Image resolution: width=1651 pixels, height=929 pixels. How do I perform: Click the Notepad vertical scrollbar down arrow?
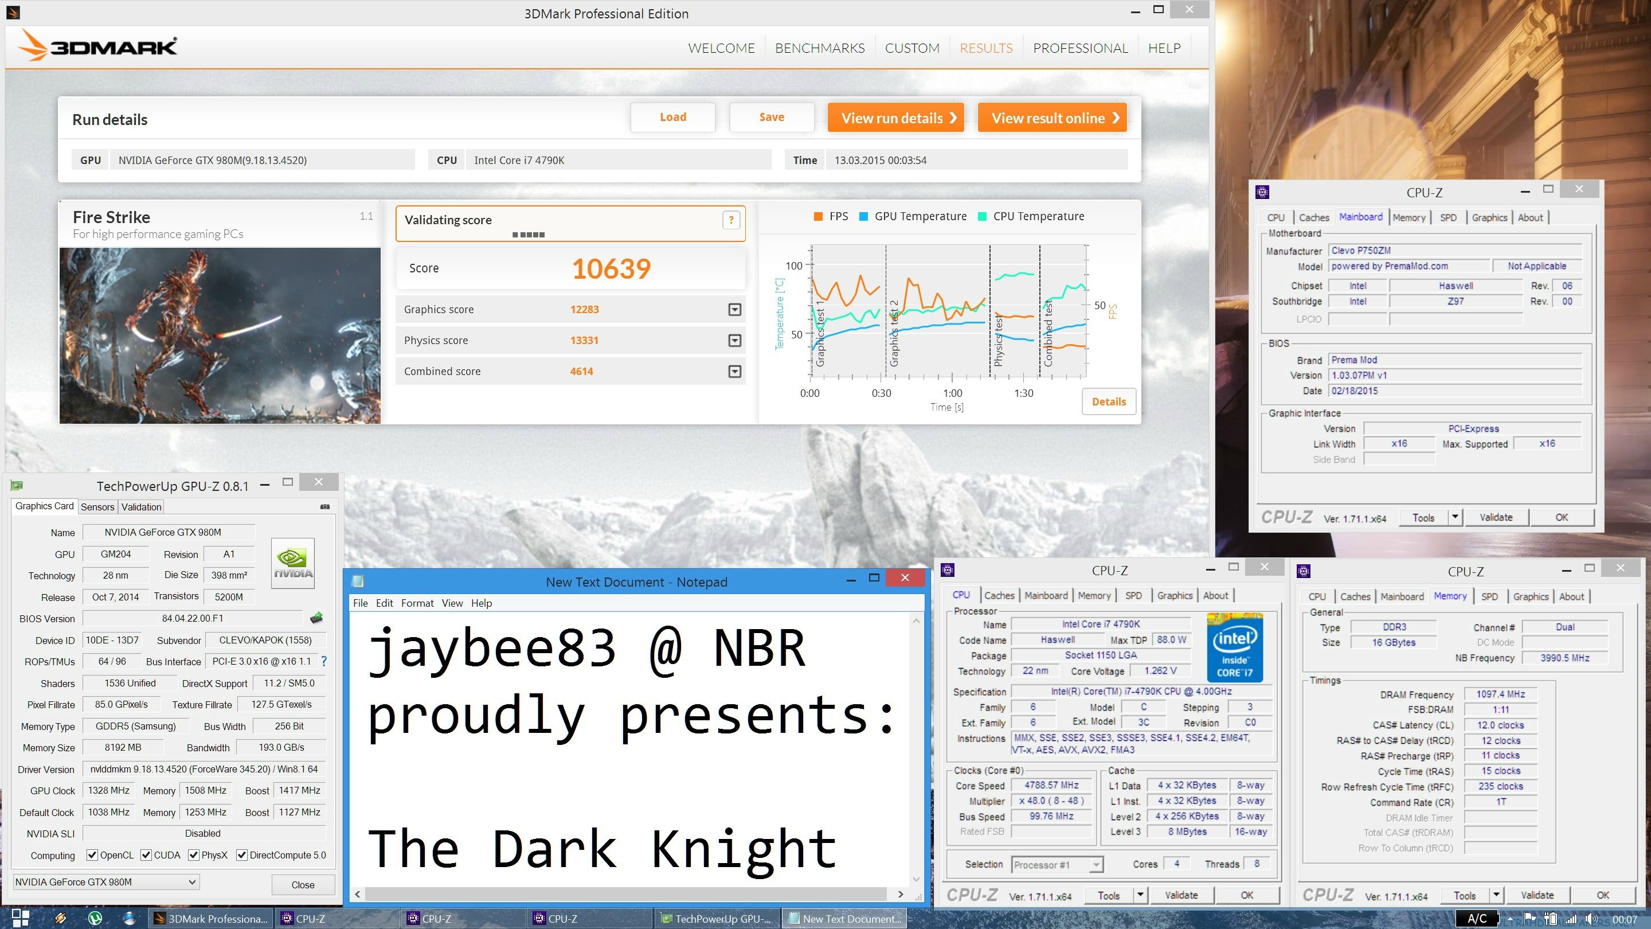point(916,879)
